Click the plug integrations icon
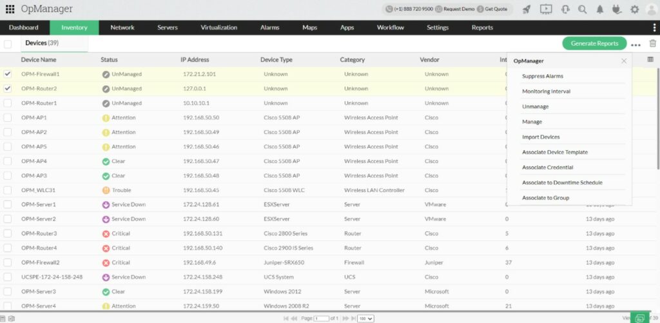This screenshot has height=323, width=660. [617, 9]
